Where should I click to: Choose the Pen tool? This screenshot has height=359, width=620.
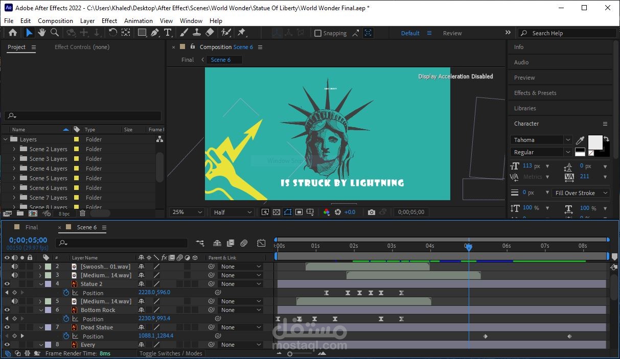pyautogui.click(x=154, y=33)
